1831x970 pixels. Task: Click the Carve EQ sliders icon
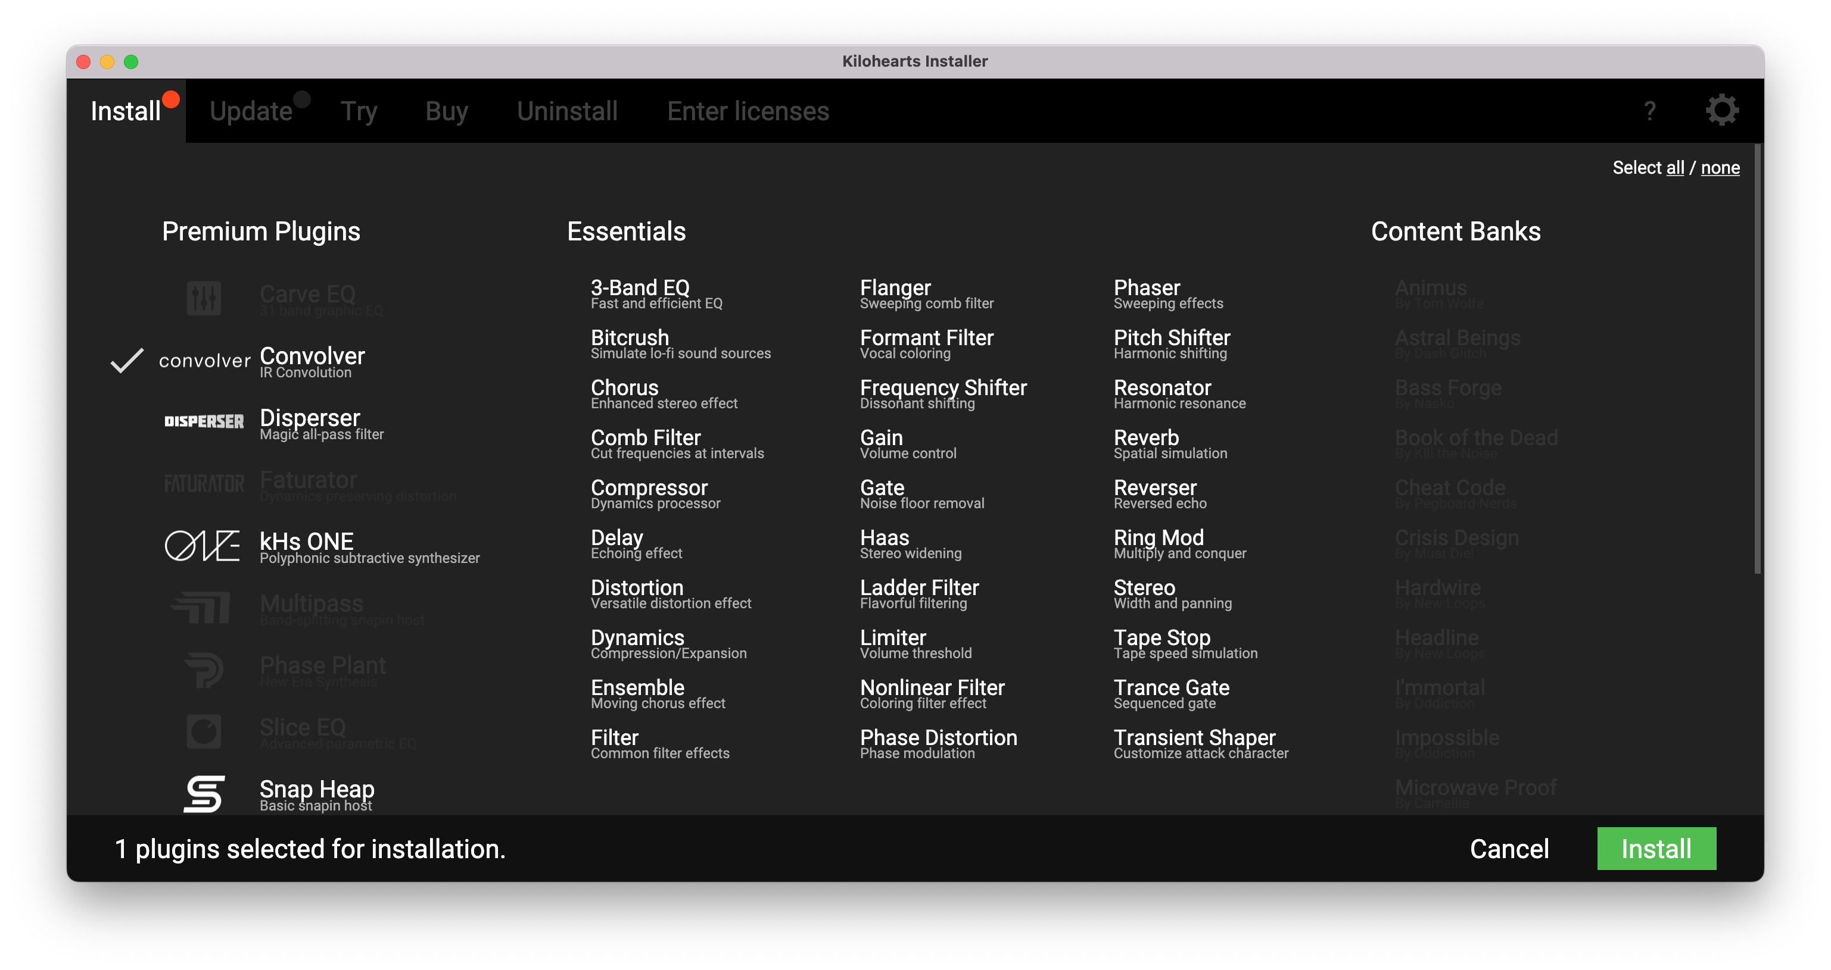[x=203, y=298]
